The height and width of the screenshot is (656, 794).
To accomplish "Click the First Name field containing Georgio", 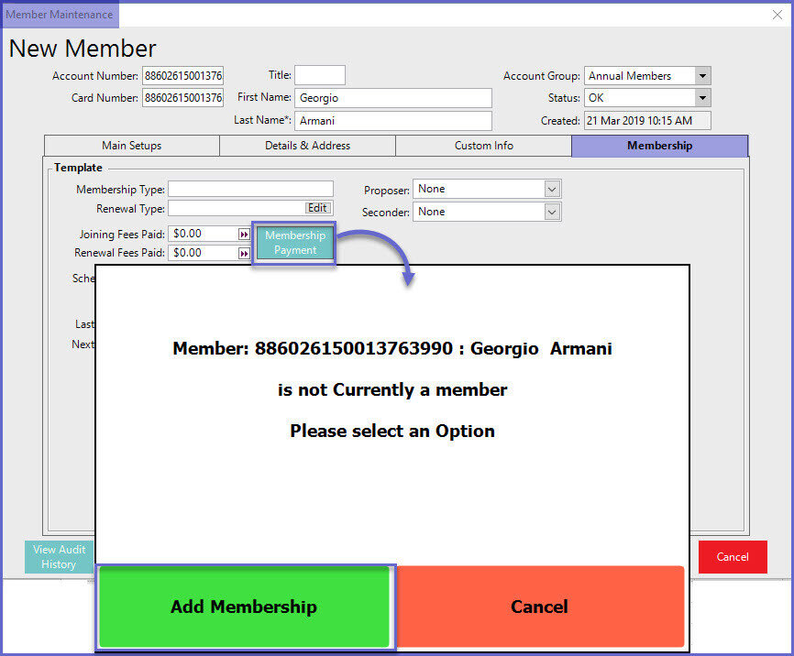I will [393, 98].
